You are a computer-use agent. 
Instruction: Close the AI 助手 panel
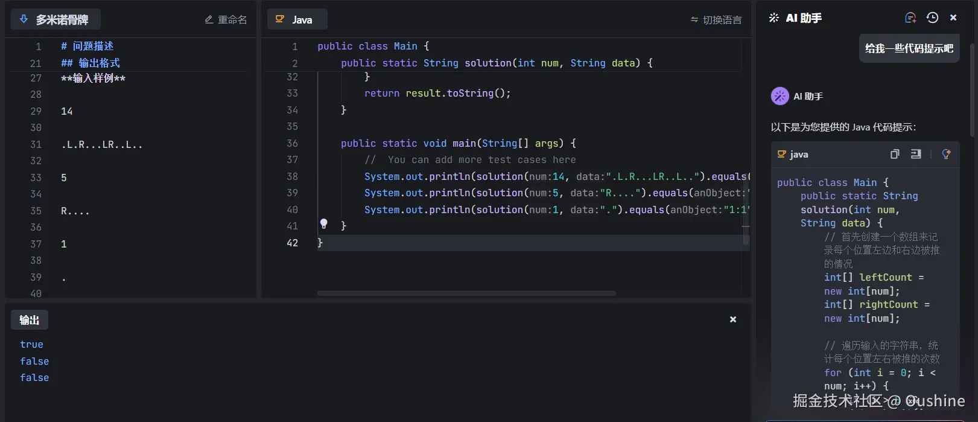(953, 18)
